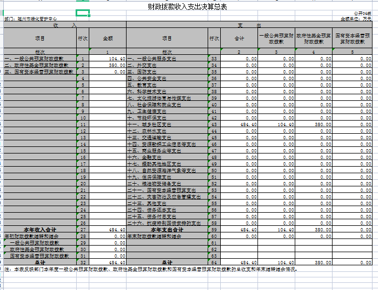Screen dimensions: 378x290
Task: Select the 本年支出合计 label cell
Action: (x=167, y=230)
